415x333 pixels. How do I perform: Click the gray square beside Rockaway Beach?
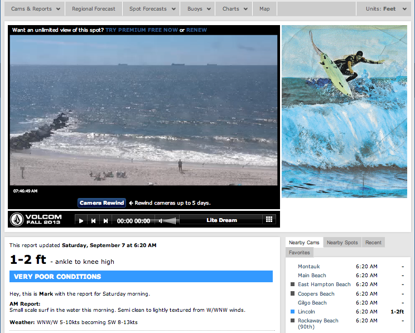tap(292, 321)
